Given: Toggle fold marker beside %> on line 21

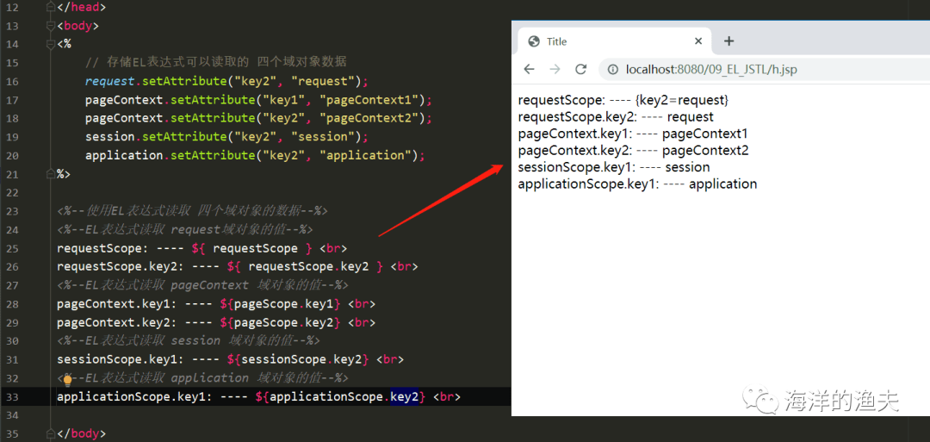Looking at the screenshot, I should coord(51,173).
